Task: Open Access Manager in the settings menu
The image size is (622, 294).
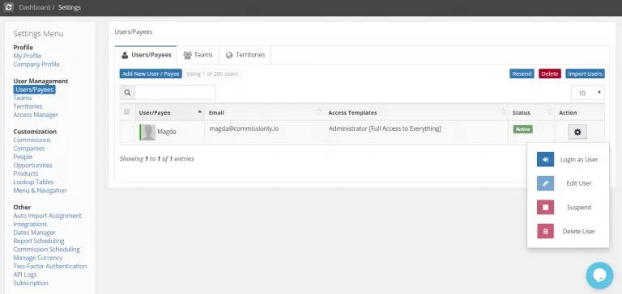Action: (36, 115)
